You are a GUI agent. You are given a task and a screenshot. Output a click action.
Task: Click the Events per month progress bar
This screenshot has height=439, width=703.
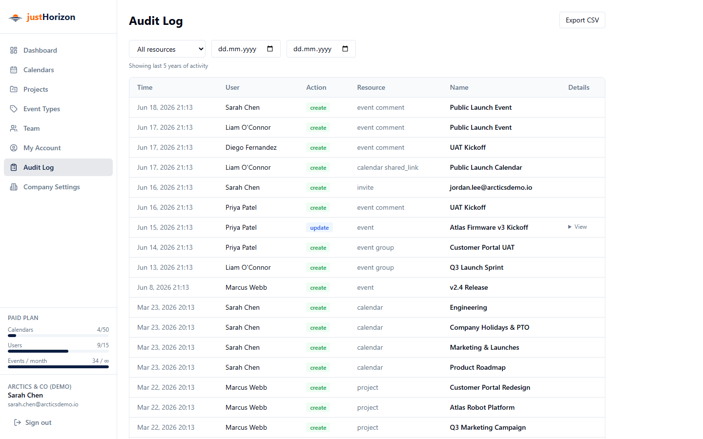pyautogui.click(x=58, y=367)
